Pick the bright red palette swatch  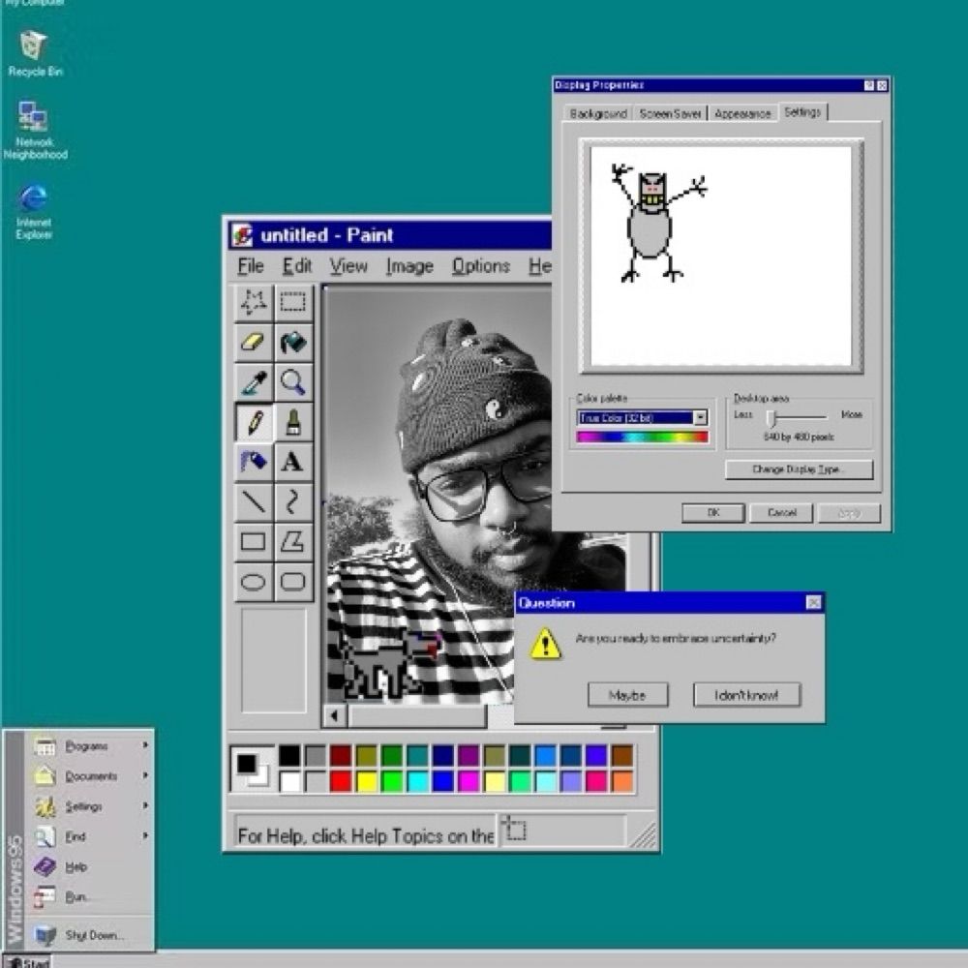(x=340, y=781)
